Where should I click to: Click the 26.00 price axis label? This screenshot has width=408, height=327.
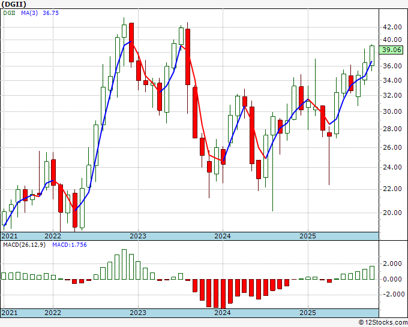coord(392,147)
